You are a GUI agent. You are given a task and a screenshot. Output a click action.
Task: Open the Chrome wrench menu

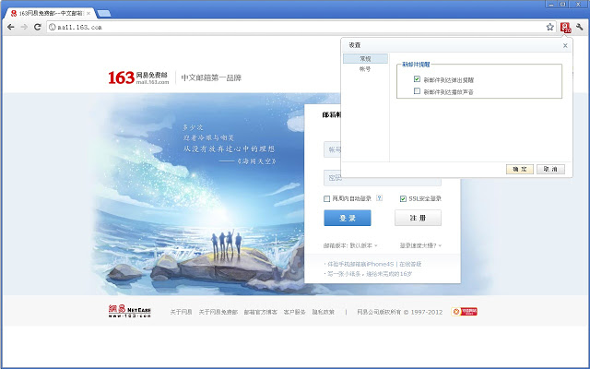click(x=580, y=27)
